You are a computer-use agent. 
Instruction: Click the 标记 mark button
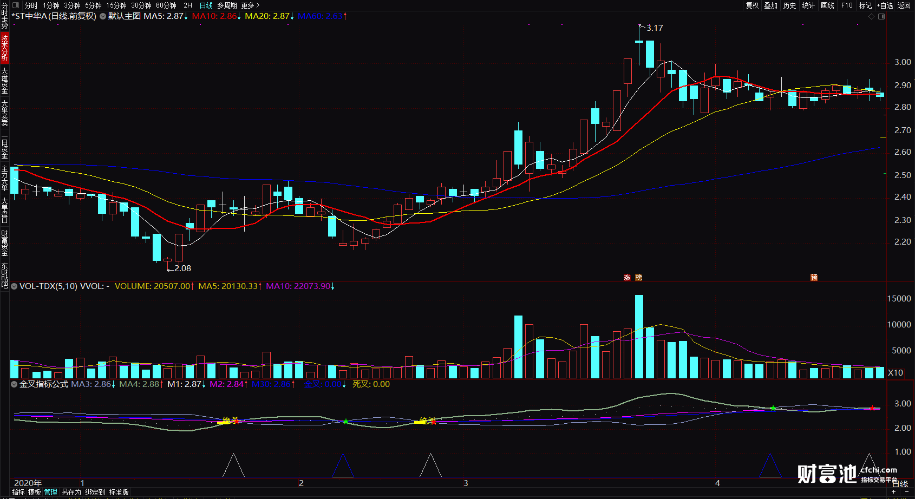click(x=865, y=5)
